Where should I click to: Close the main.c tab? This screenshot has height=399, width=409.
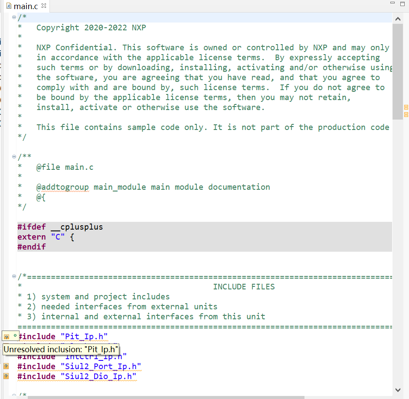44,6
